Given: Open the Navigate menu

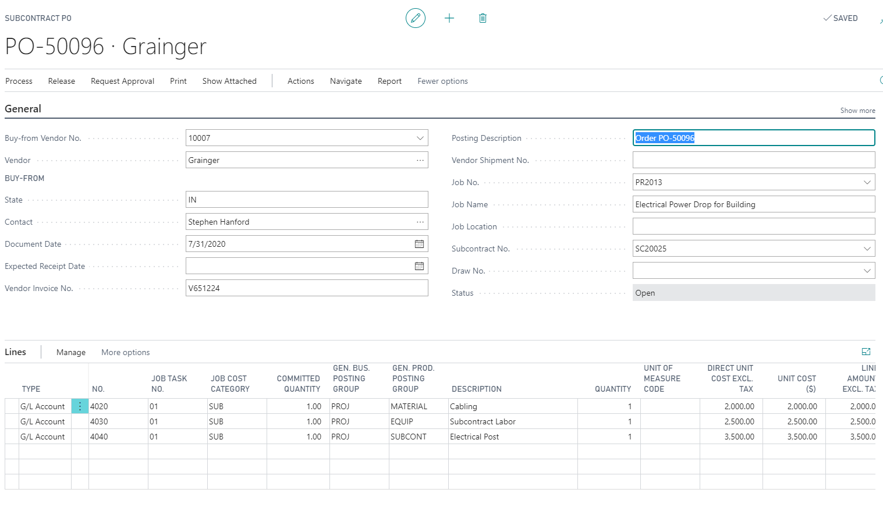Looking at the screenshot, I should 346,81.
